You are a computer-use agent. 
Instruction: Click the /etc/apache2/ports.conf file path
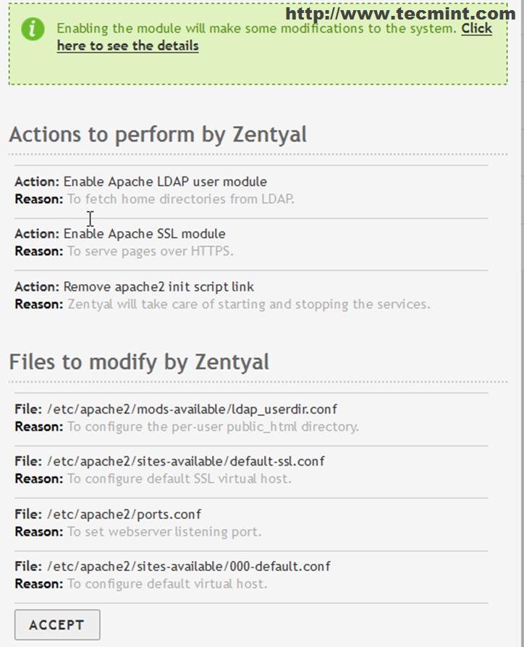point(124,514)
